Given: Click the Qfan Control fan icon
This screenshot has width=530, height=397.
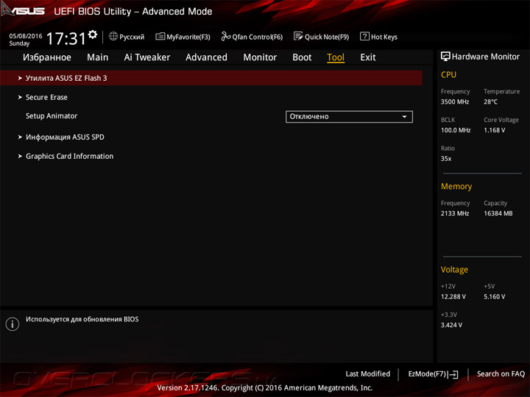Looking at the screenshot, I should pyautogui.click(x=225, y=36).
